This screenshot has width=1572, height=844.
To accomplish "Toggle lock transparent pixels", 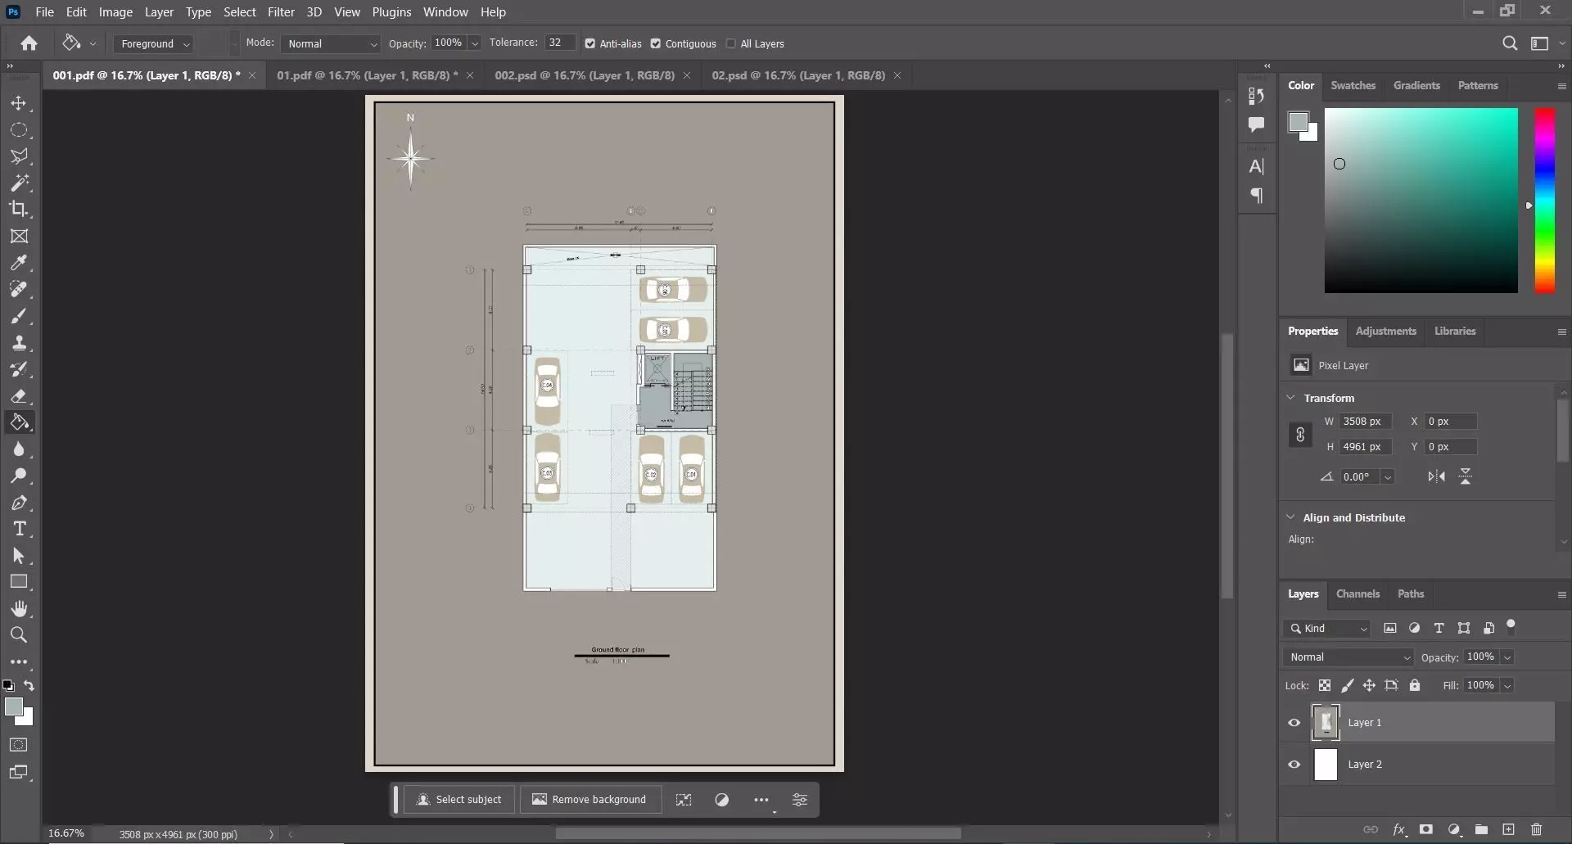I will [1325, 685].
